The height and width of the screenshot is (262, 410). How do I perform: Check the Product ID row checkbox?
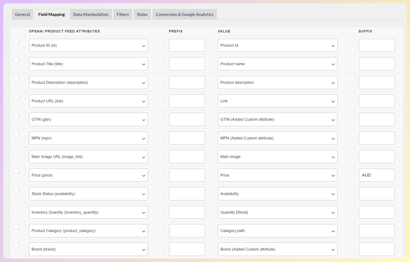click(16, 42)
